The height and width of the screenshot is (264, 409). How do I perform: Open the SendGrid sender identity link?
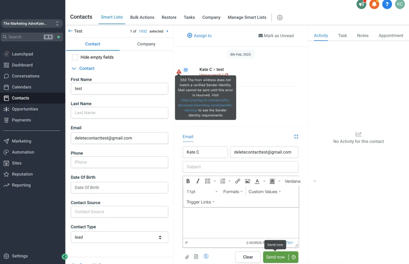205,105
